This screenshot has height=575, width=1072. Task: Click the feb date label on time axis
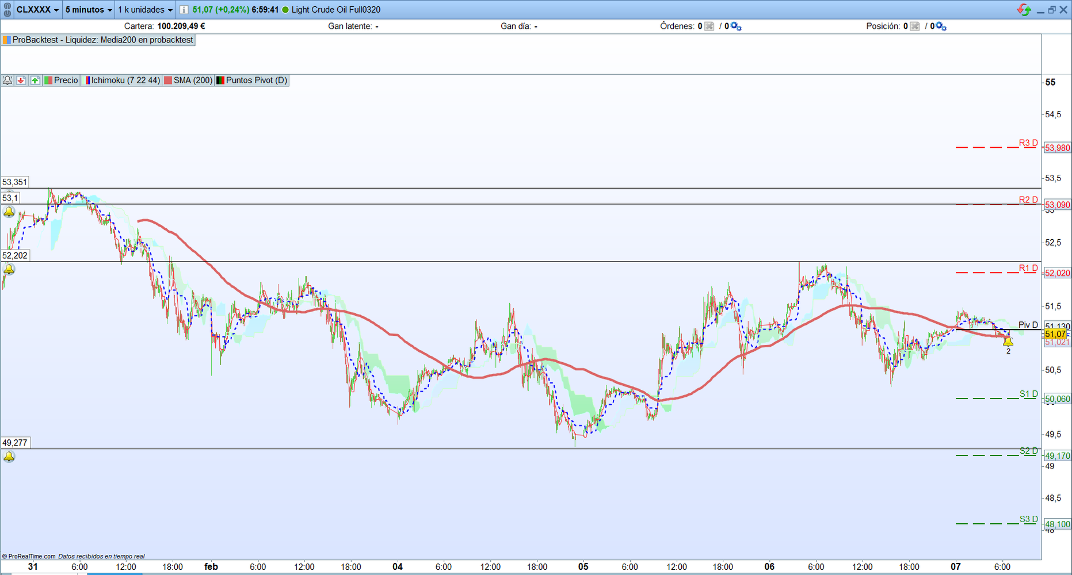(211, 566)
